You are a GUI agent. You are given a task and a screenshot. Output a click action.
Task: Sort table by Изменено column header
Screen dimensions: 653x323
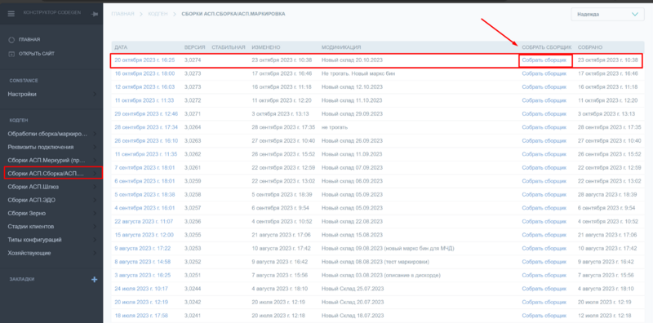(x=266, y=47)
